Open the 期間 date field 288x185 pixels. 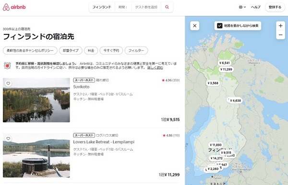point(123,7)
